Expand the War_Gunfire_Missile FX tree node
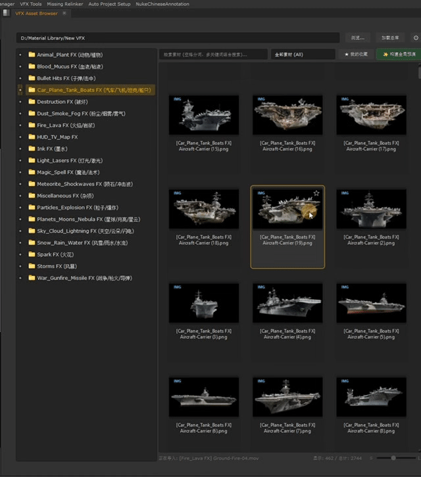This screenshot has width=421, height=477. (x=20, y=278)
